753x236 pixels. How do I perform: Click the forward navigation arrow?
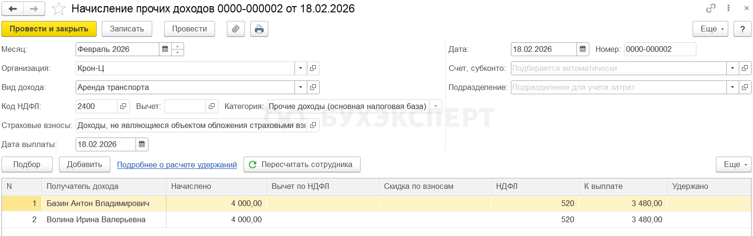(34, 9)
